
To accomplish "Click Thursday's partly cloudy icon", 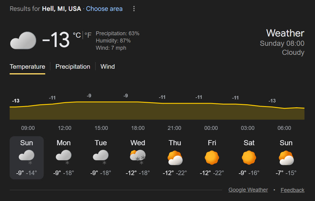I will (175, 158).
